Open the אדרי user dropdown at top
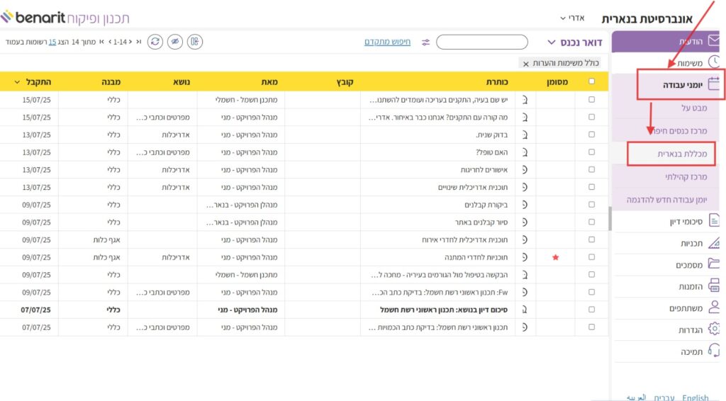The width and height of the screenshot is (726, 401). [x=572, y=17]
